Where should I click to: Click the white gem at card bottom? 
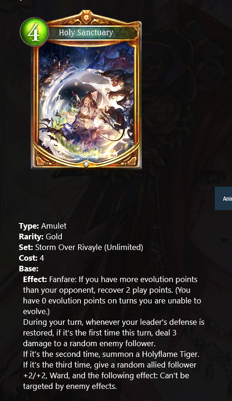(x=86, y=164)
